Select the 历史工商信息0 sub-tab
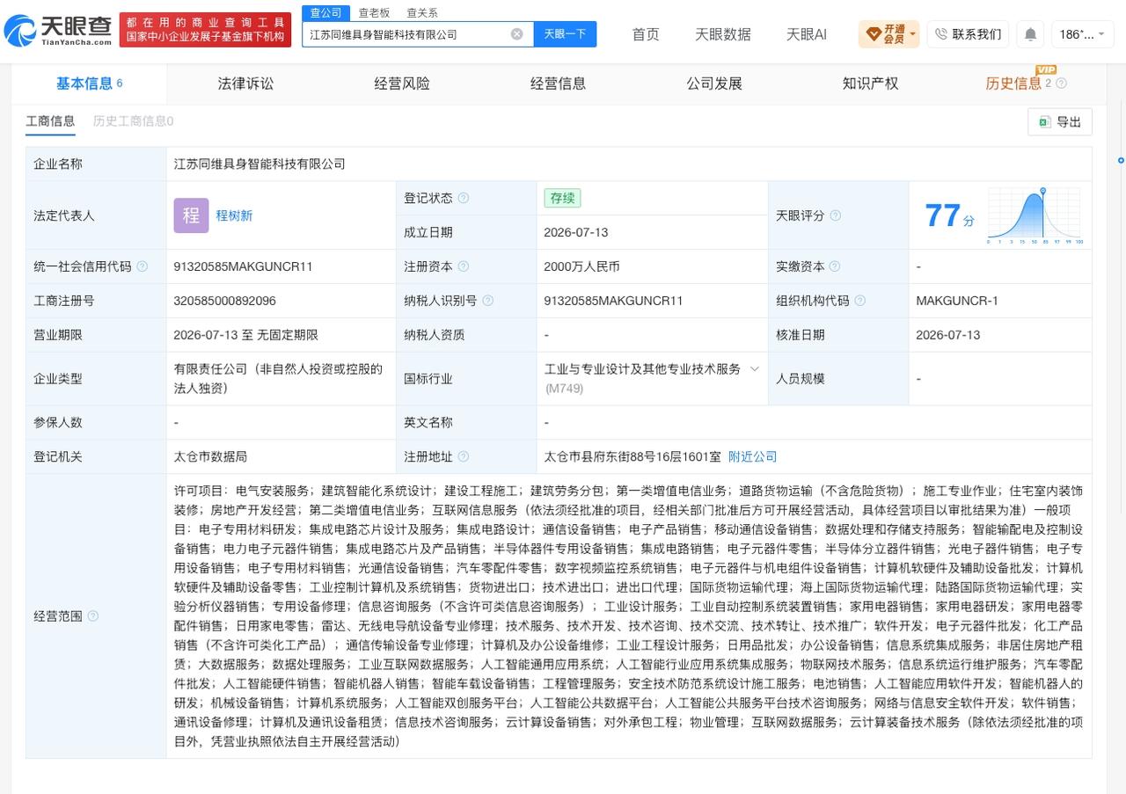Screen dimensions: 1126x794 tap(133, 121)
